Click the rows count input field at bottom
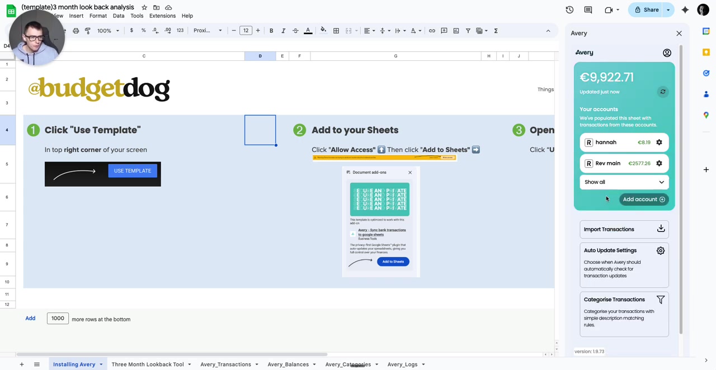 coord(58,319)
